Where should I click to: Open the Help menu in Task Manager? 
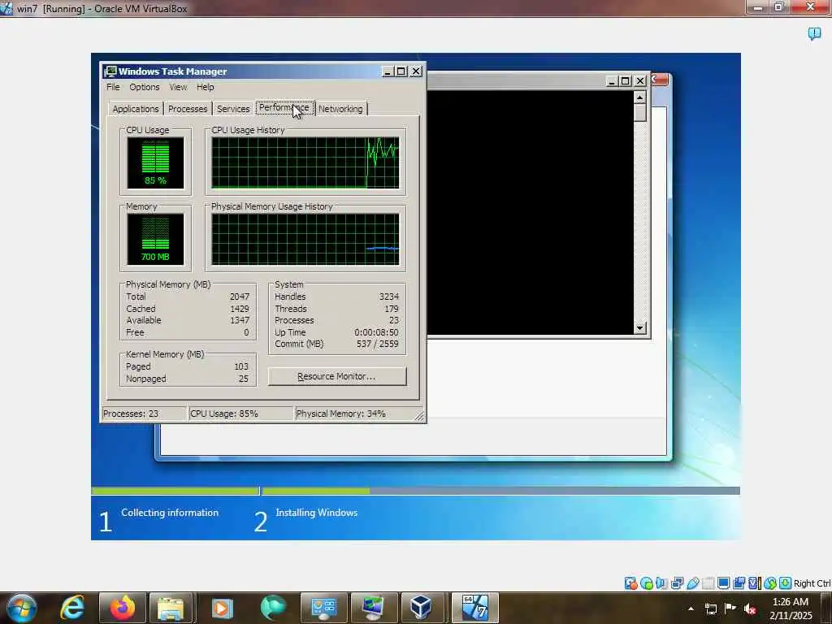coord(206,87)
